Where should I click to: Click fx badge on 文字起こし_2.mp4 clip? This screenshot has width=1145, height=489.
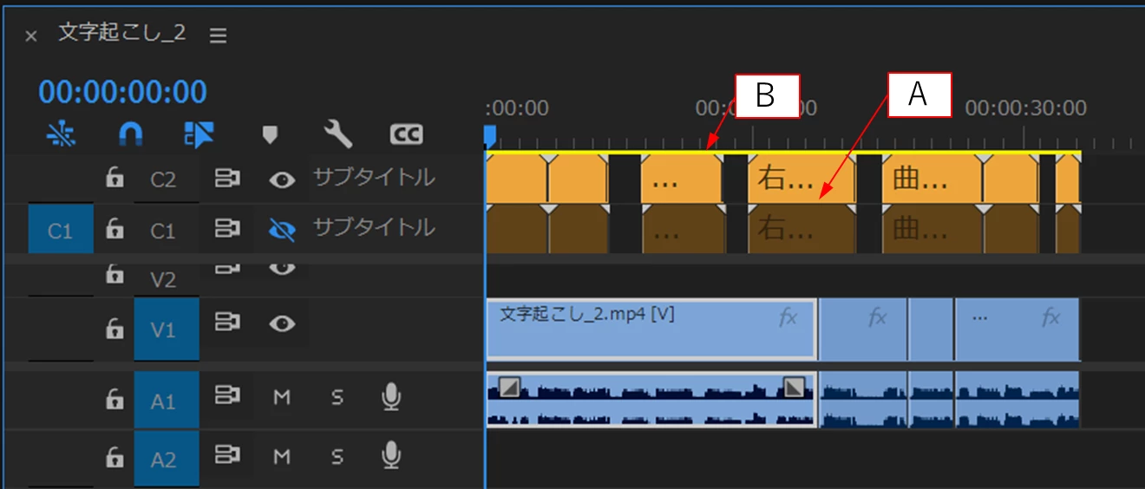pyautogui.click(x=788, y=317)
